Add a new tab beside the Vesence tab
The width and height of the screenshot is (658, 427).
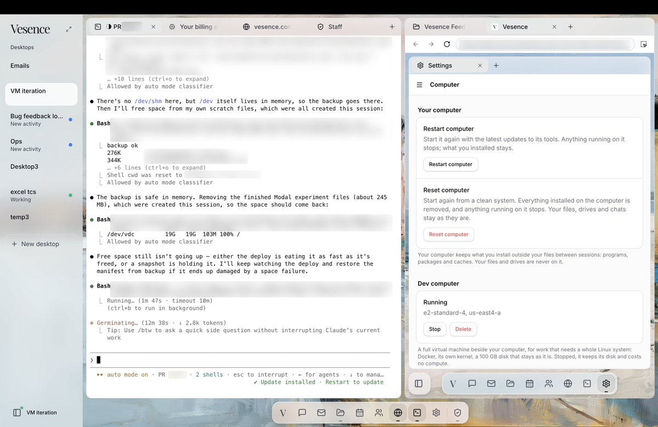(570, 27)
